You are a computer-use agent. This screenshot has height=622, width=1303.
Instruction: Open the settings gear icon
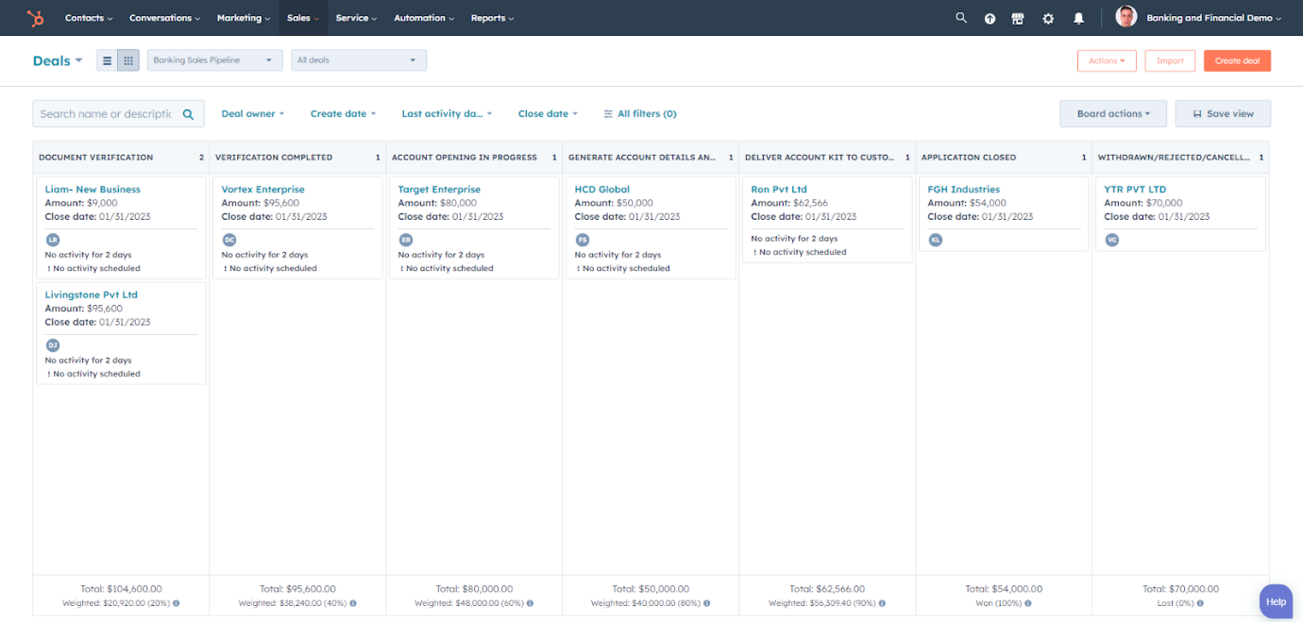pos(1048,17)
